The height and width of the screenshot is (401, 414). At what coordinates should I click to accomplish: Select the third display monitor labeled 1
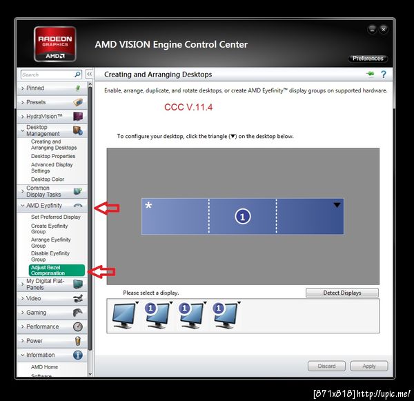[191, 315]
